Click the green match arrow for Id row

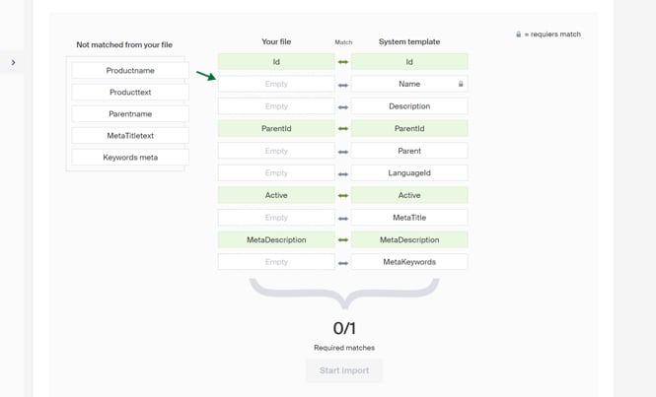(x=343, y=62)
